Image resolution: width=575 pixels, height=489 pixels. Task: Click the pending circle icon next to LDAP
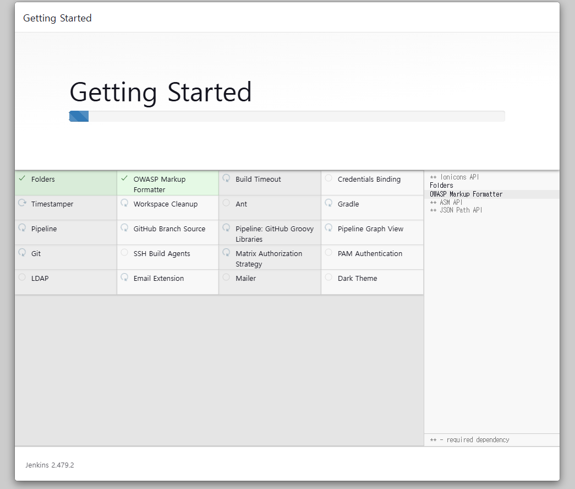pyautogui.click(x=22, y=277)
